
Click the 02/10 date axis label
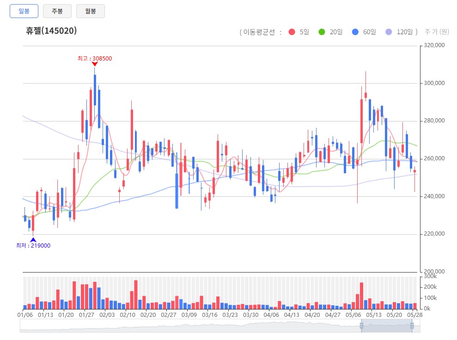click(x=128, y=315)
